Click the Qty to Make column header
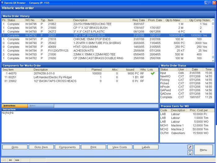The image size is (217, 163). (172, 20)
